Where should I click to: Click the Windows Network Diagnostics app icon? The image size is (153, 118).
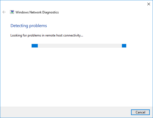click(12, 12)
